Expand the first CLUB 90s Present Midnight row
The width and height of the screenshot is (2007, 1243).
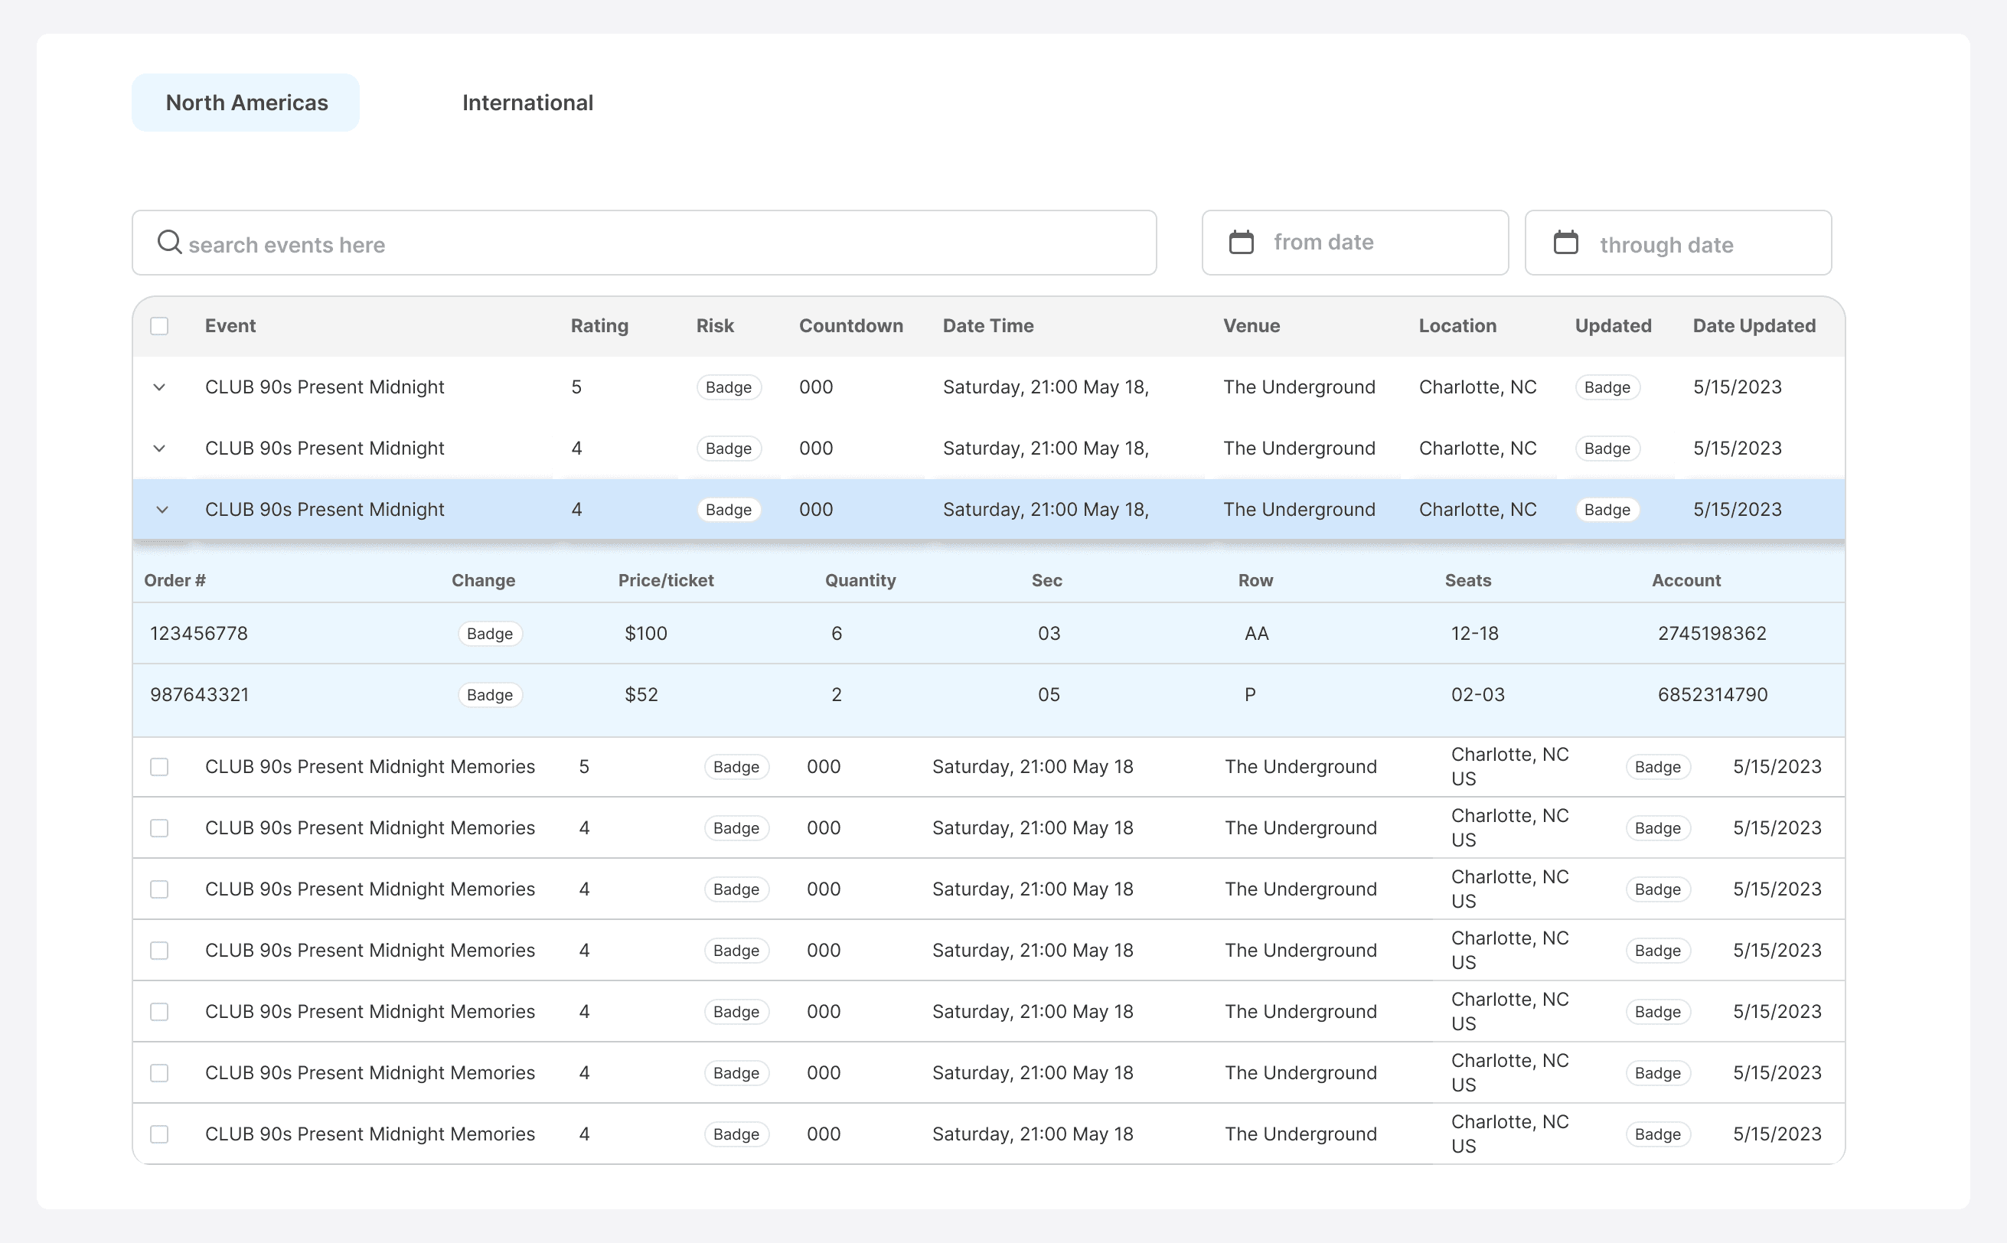coord(159,387)
